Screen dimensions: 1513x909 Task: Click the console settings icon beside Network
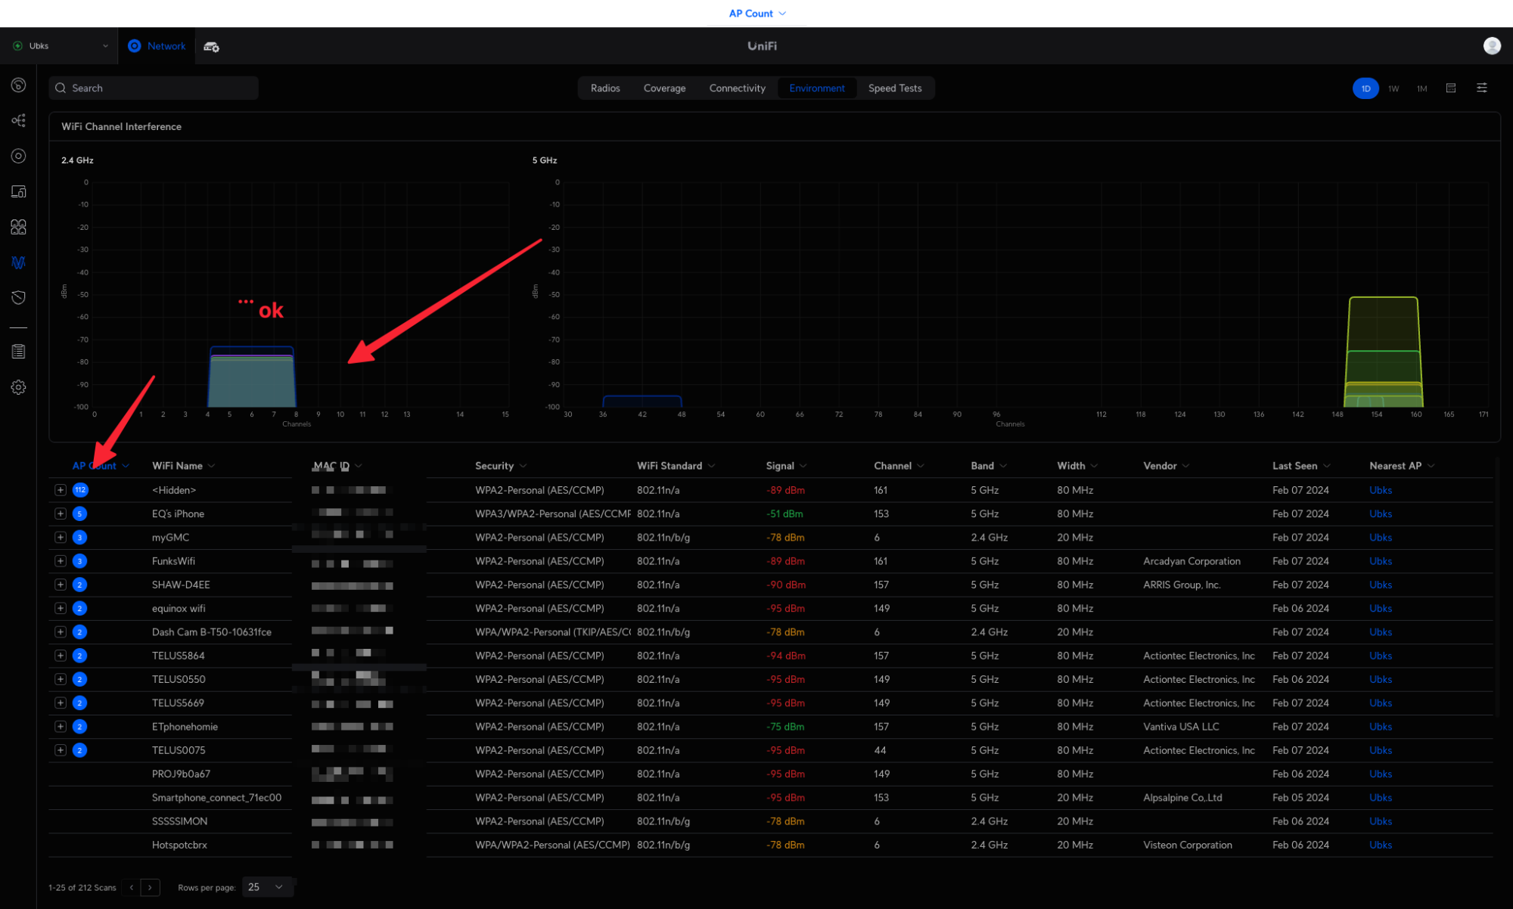pos(212,47)
